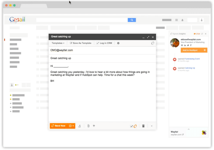Attach a file with the paperclip icon
214x150 pixels.
(x=88, y=126)
